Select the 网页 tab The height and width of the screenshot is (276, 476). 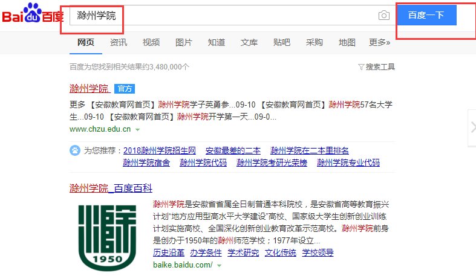coord(86,42)
